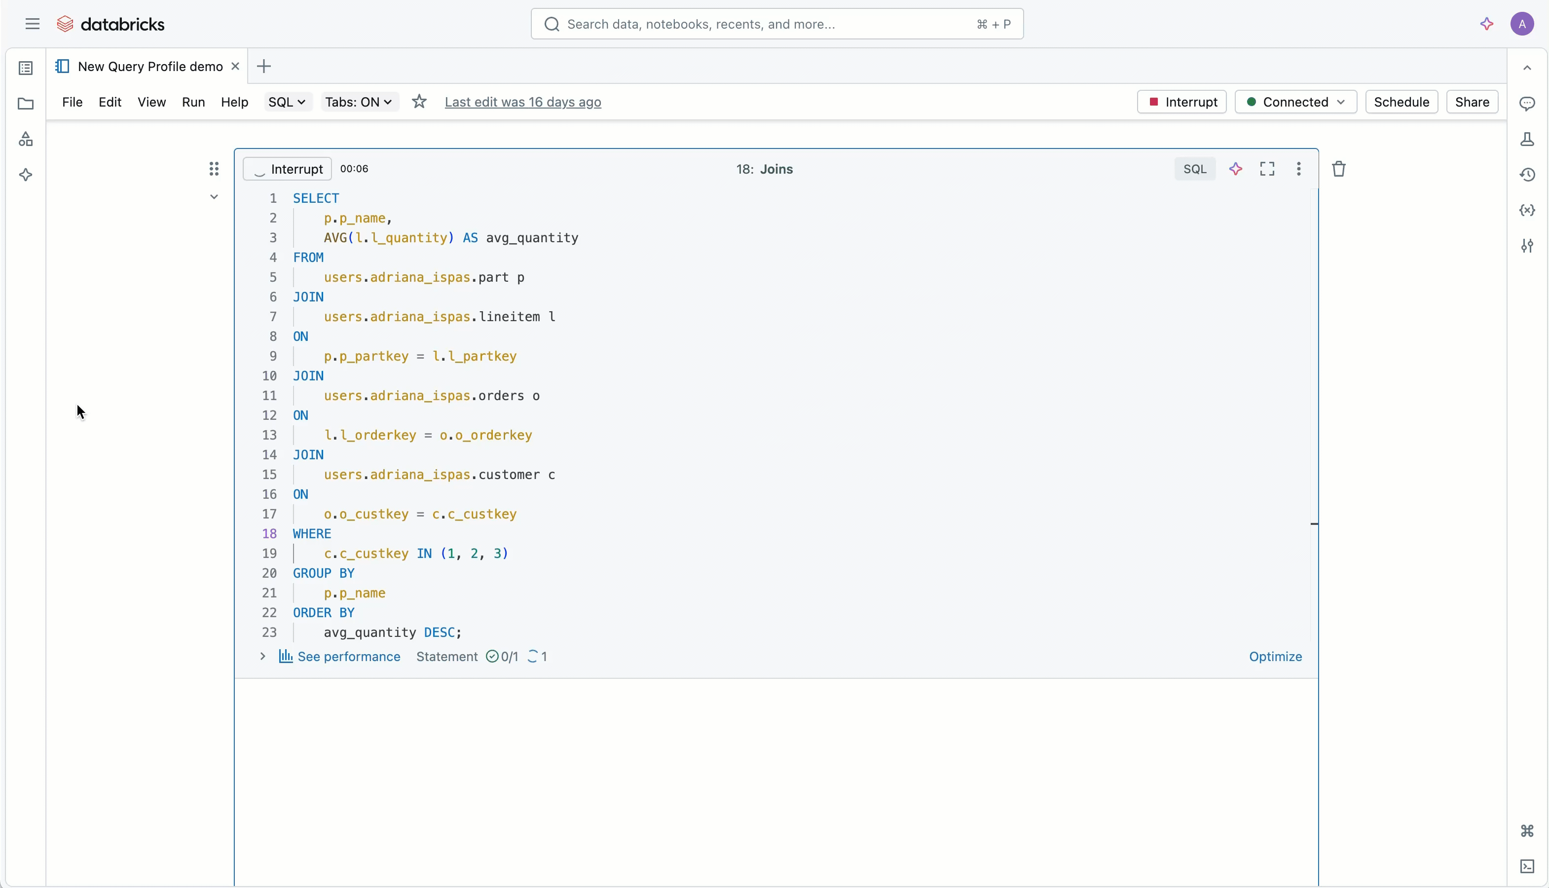This screenshot has width=1549, height=888.
Task: Open the hamburger sidebar menu
Action: pyautogui.click(x=33, y=24)
